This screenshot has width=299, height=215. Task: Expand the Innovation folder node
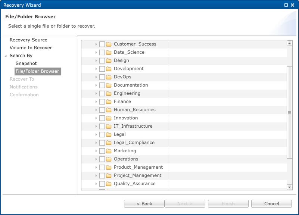(96, 118)
